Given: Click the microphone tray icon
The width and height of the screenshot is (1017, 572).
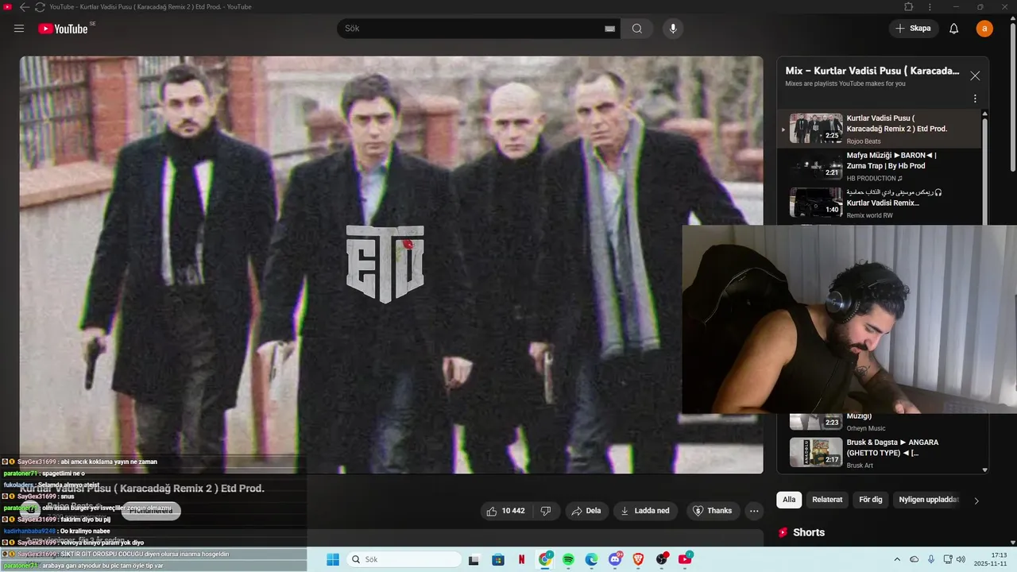Looking at the screenshot, I should coord(931,559).
